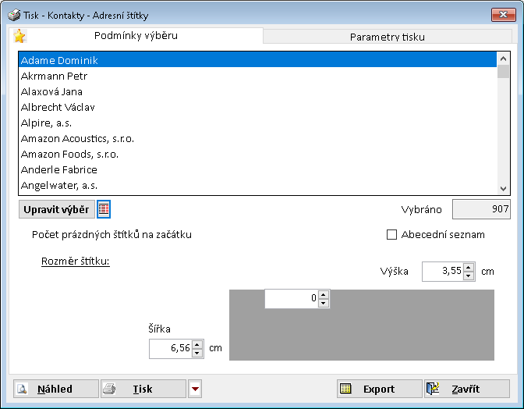Select Amazon Foods, s.r.o. in list
This screenshot has height=409, width=524.
70,154
